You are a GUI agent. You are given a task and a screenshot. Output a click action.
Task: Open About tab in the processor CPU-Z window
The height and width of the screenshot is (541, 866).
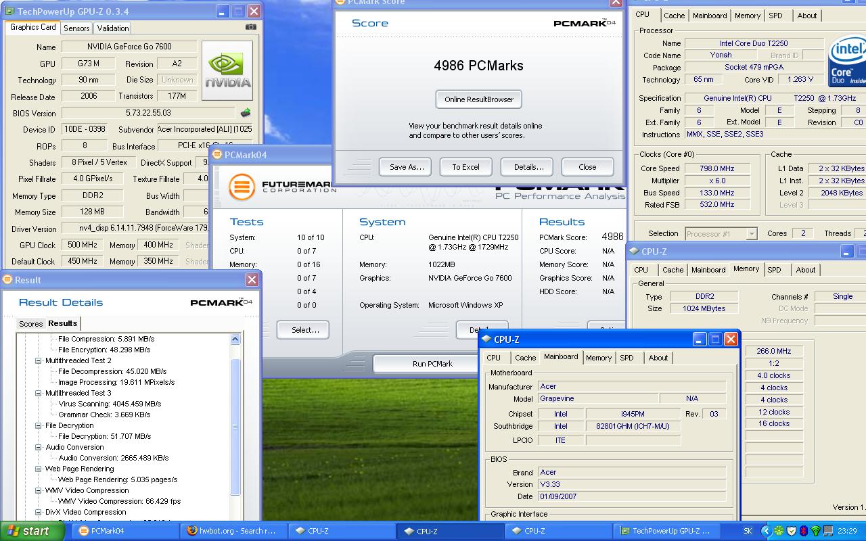tap(807, 16)
